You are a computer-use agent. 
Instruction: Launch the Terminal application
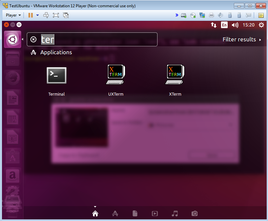point(57,76)
